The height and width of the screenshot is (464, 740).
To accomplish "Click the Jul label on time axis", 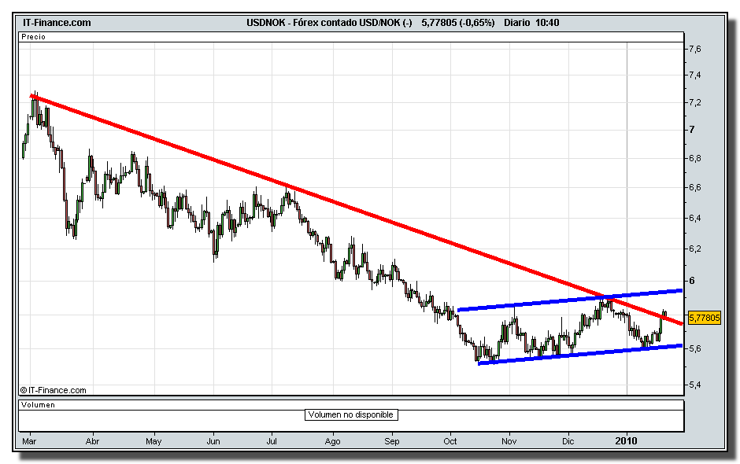I will (272, 441).
